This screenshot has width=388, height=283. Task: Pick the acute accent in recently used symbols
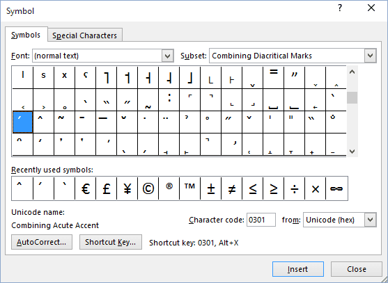click(43, 188)
